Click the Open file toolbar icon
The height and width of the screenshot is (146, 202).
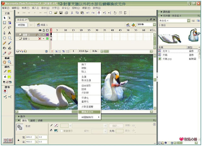coord(56,13)
